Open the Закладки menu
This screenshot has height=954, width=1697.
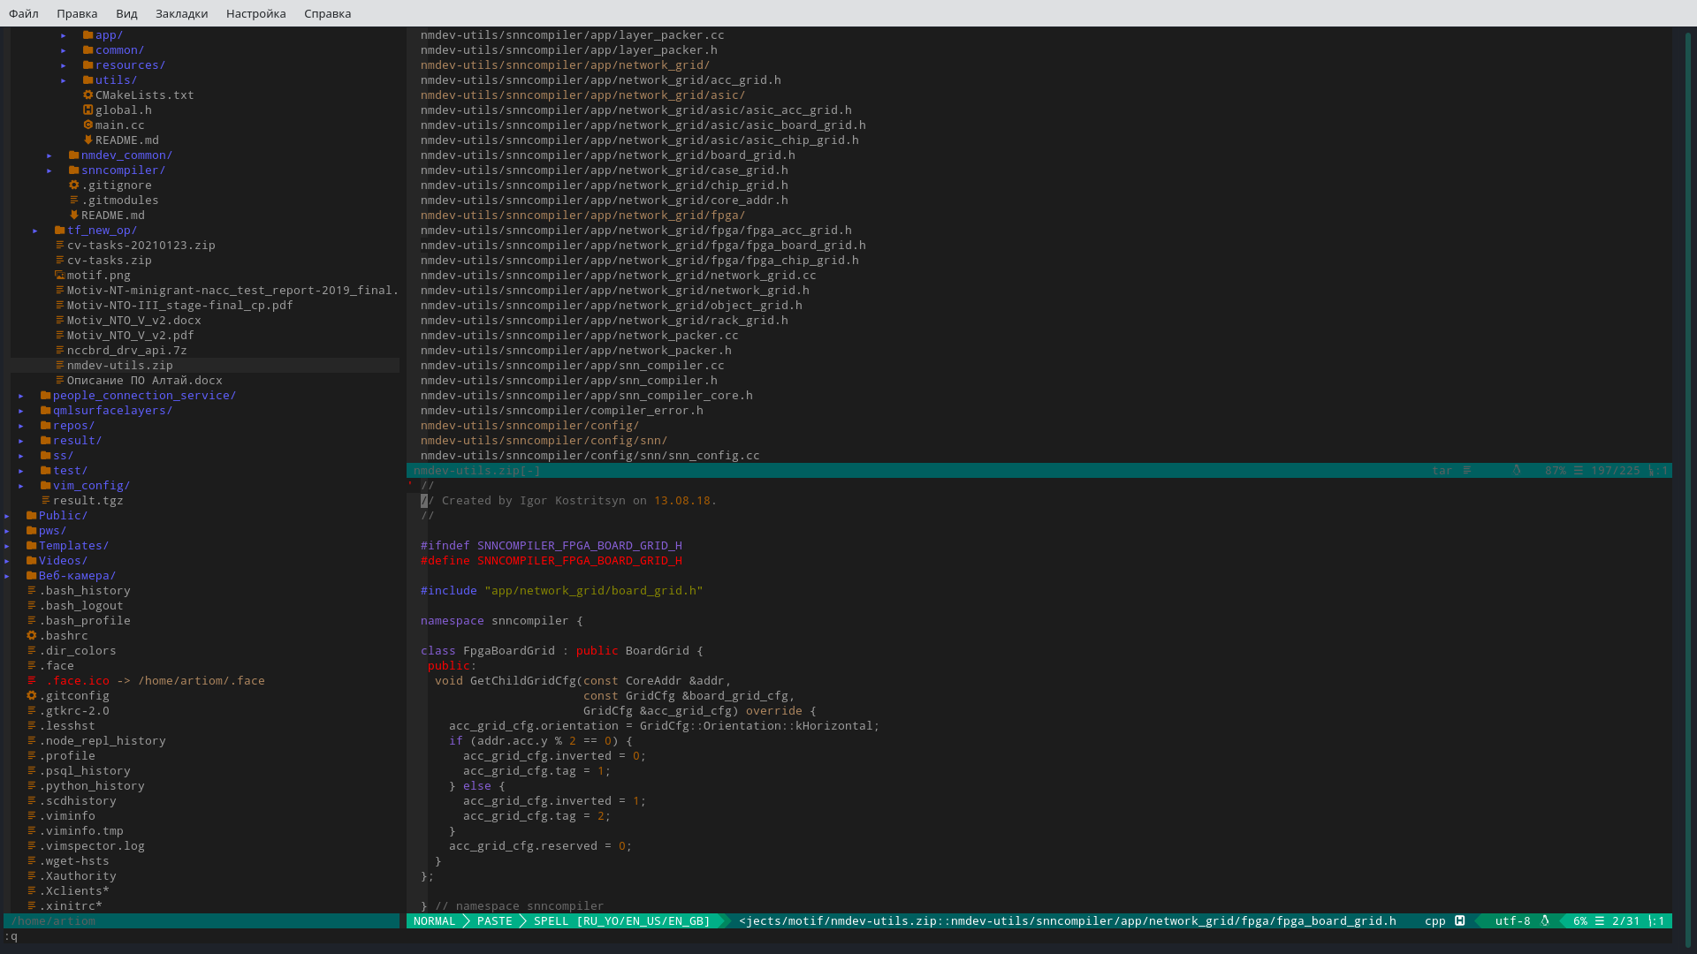coord(181,13)
